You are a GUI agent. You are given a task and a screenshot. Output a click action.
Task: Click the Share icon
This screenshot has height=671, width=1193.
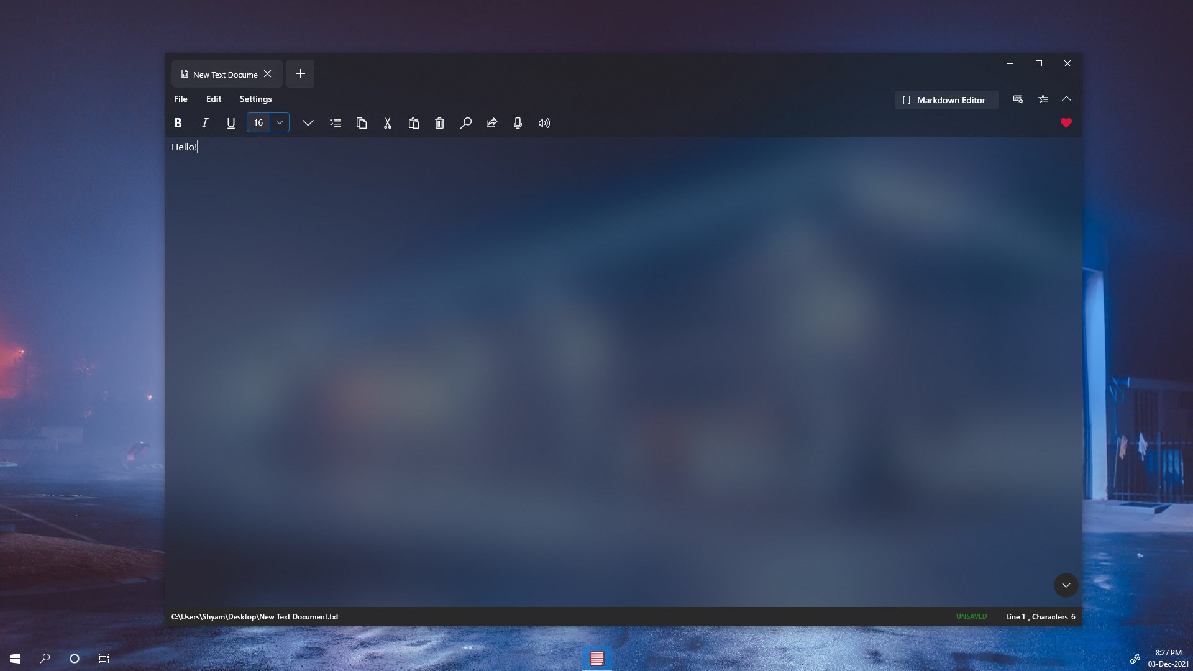tap(492, 123)
